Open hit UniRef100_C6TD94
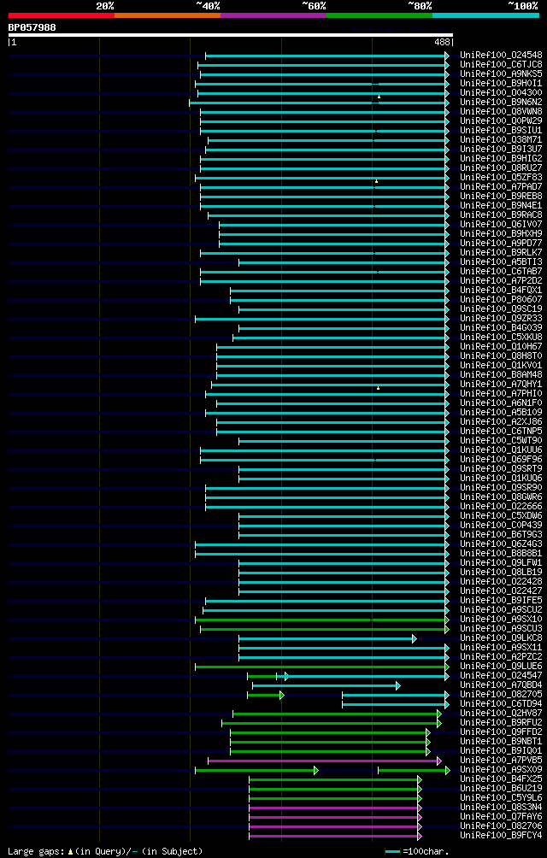This screenshot has width=547, height=858. coord(501,703)
